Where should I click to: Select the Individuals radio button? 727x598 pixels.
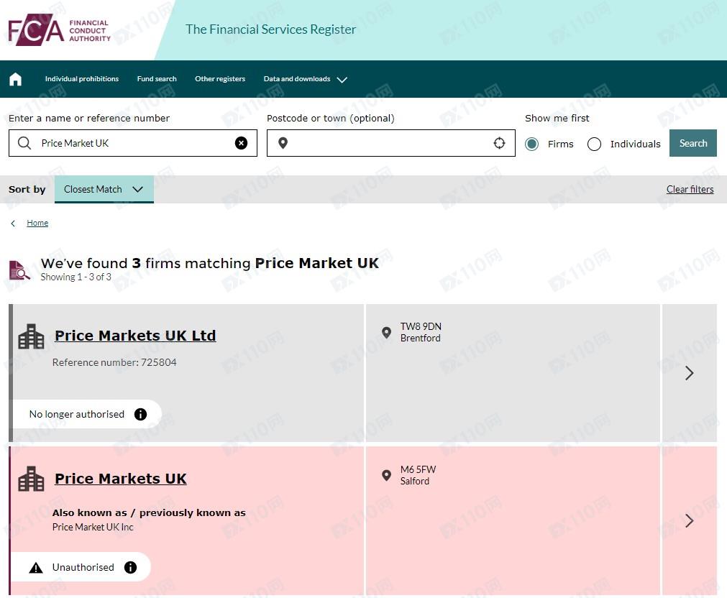click(594, 144)
